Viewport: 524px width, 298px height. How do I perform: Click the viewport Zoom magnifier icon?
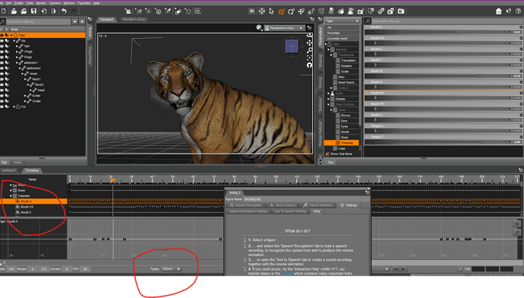(310, 50)
